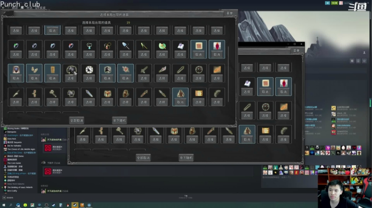This screenshot has width=372, height=208.
Task: Click green horn icon in the front window
Action: click(x=217, y=94)
